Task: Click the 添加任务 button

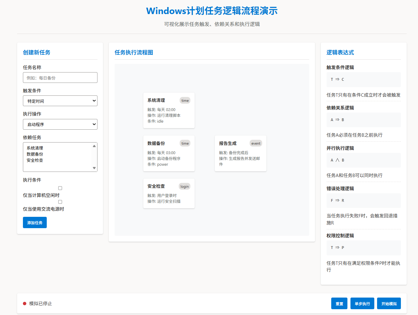Action: [x=35, y=223]
